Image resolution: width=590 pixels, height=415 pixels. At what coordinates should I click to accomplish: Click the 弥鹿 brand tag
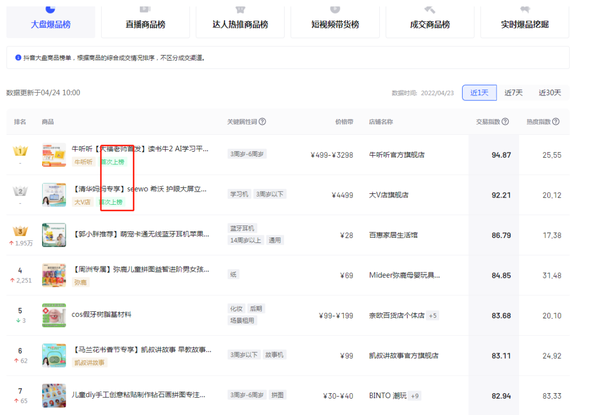tap(80, 282)
